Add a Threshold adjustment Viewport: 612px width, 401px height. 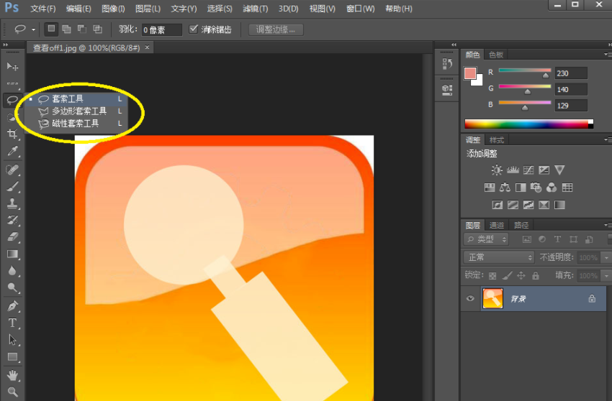click(528, 205)
